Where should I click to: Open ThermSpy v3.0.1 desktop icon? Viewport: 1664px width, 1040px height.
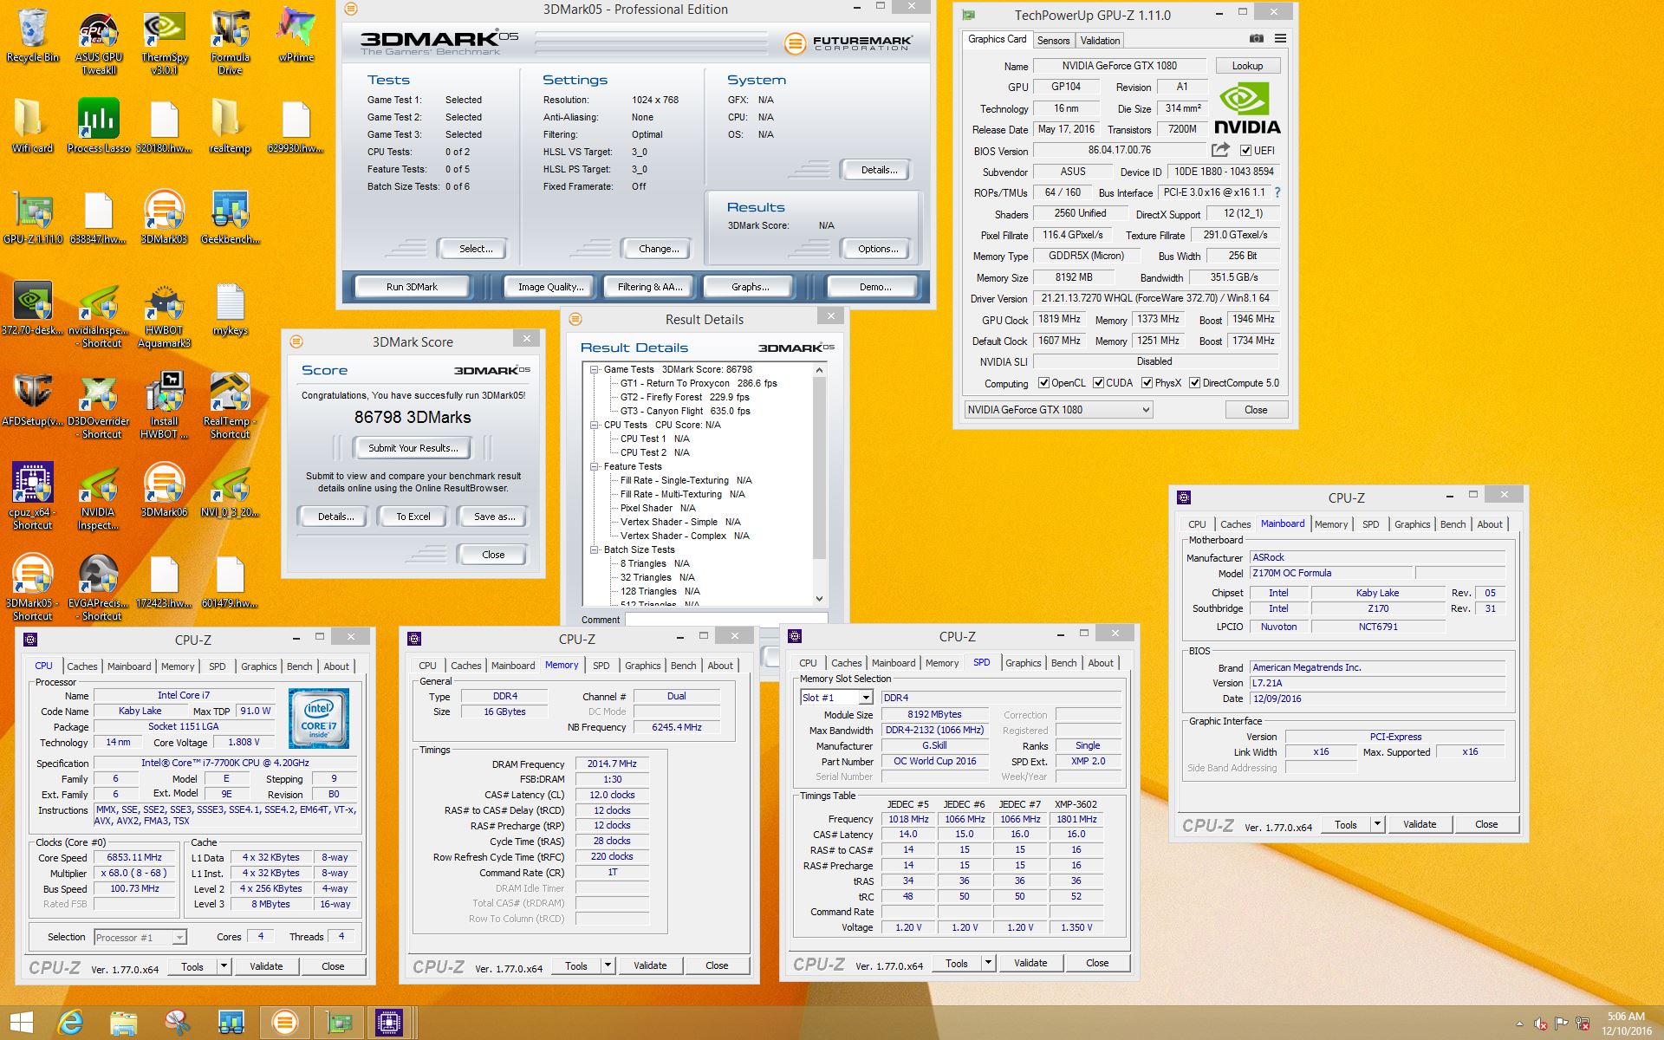coord(164,42)
